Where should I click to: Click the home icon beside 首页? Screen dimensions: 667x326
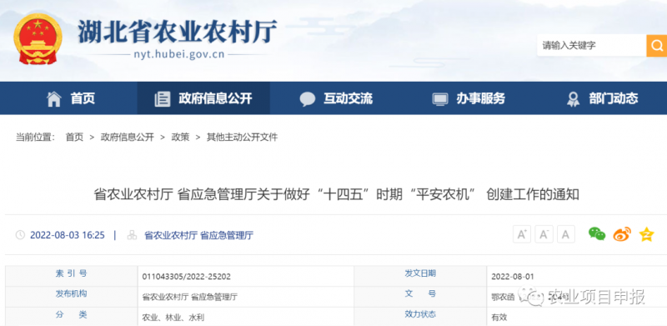(54, 98)
